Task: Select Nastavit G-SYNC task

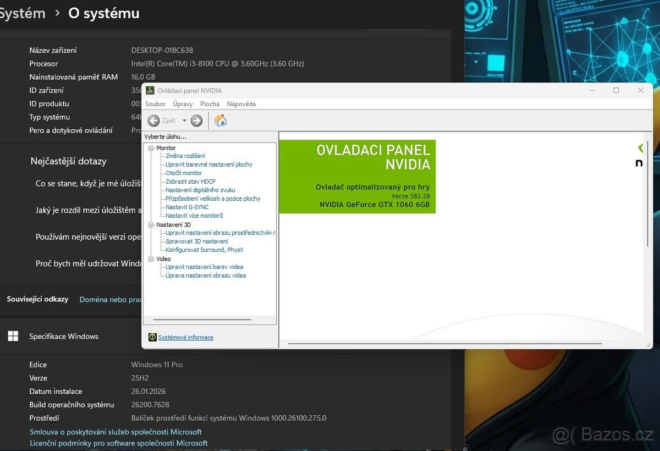Action: click(x=187, y=207)
